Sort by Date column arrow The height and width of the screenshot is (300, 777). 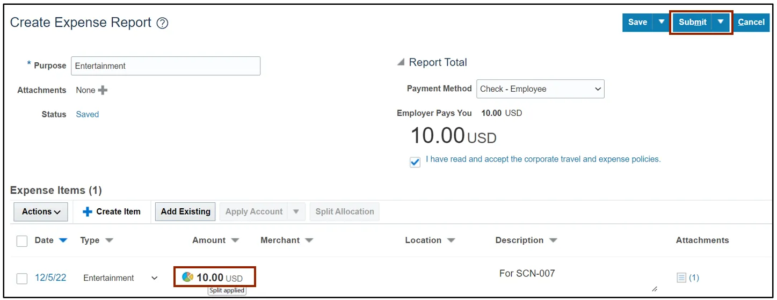click(63, 240)
